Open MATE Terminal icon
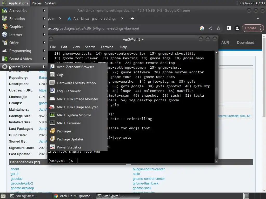 point(52,123)
